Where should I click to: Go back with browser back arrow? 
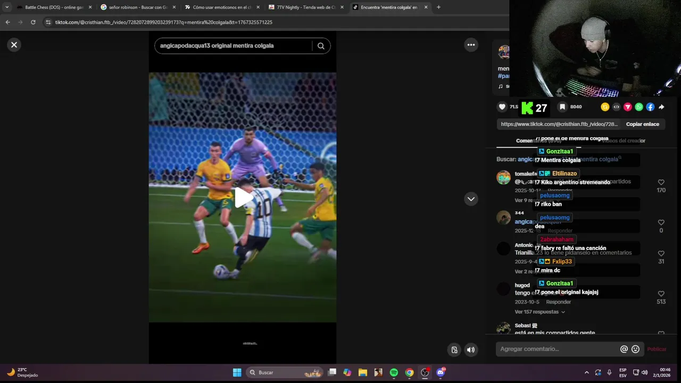click(x=7, y=22)
